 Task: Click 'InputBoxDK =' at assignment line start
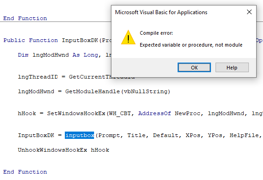click(40, 135)
